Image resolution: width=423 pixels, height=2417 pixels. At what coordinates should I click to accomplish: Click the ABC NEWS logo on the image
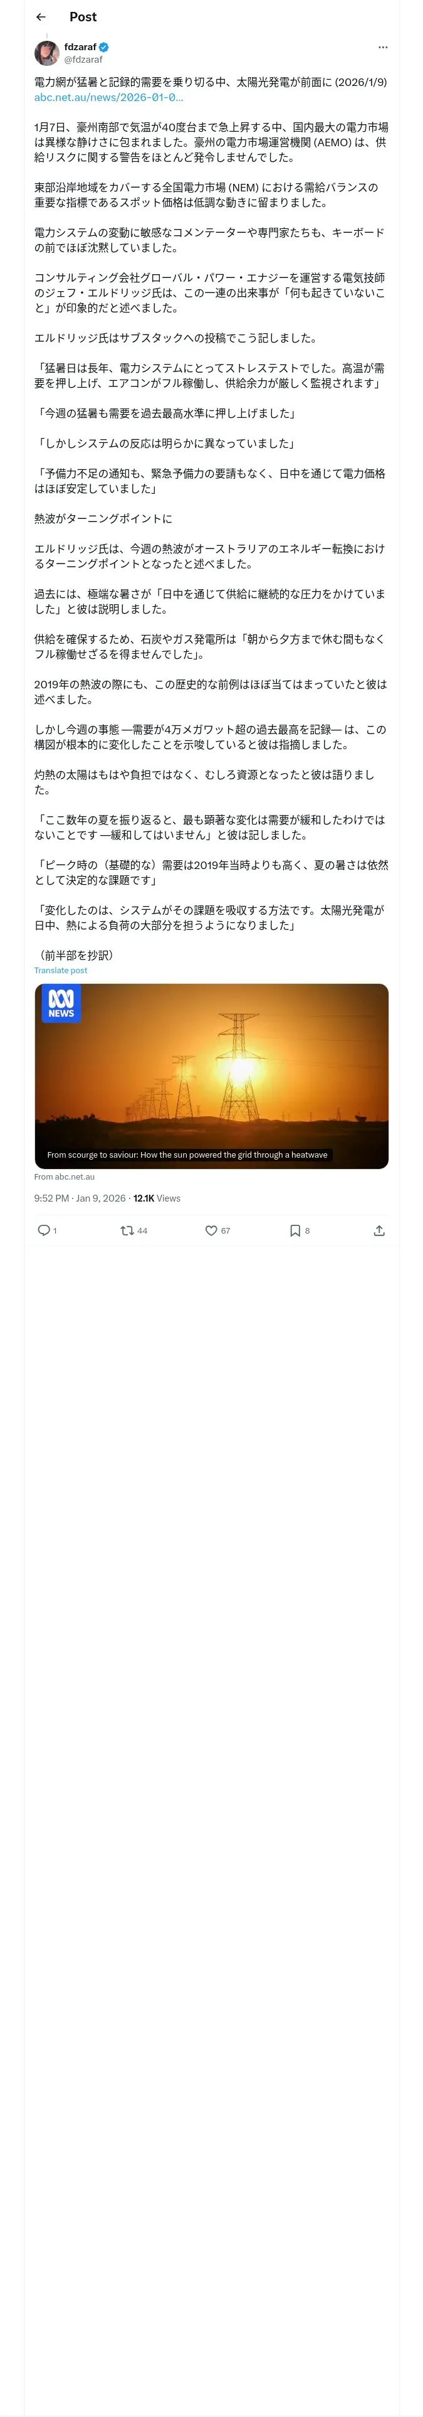coord(61,1003)
